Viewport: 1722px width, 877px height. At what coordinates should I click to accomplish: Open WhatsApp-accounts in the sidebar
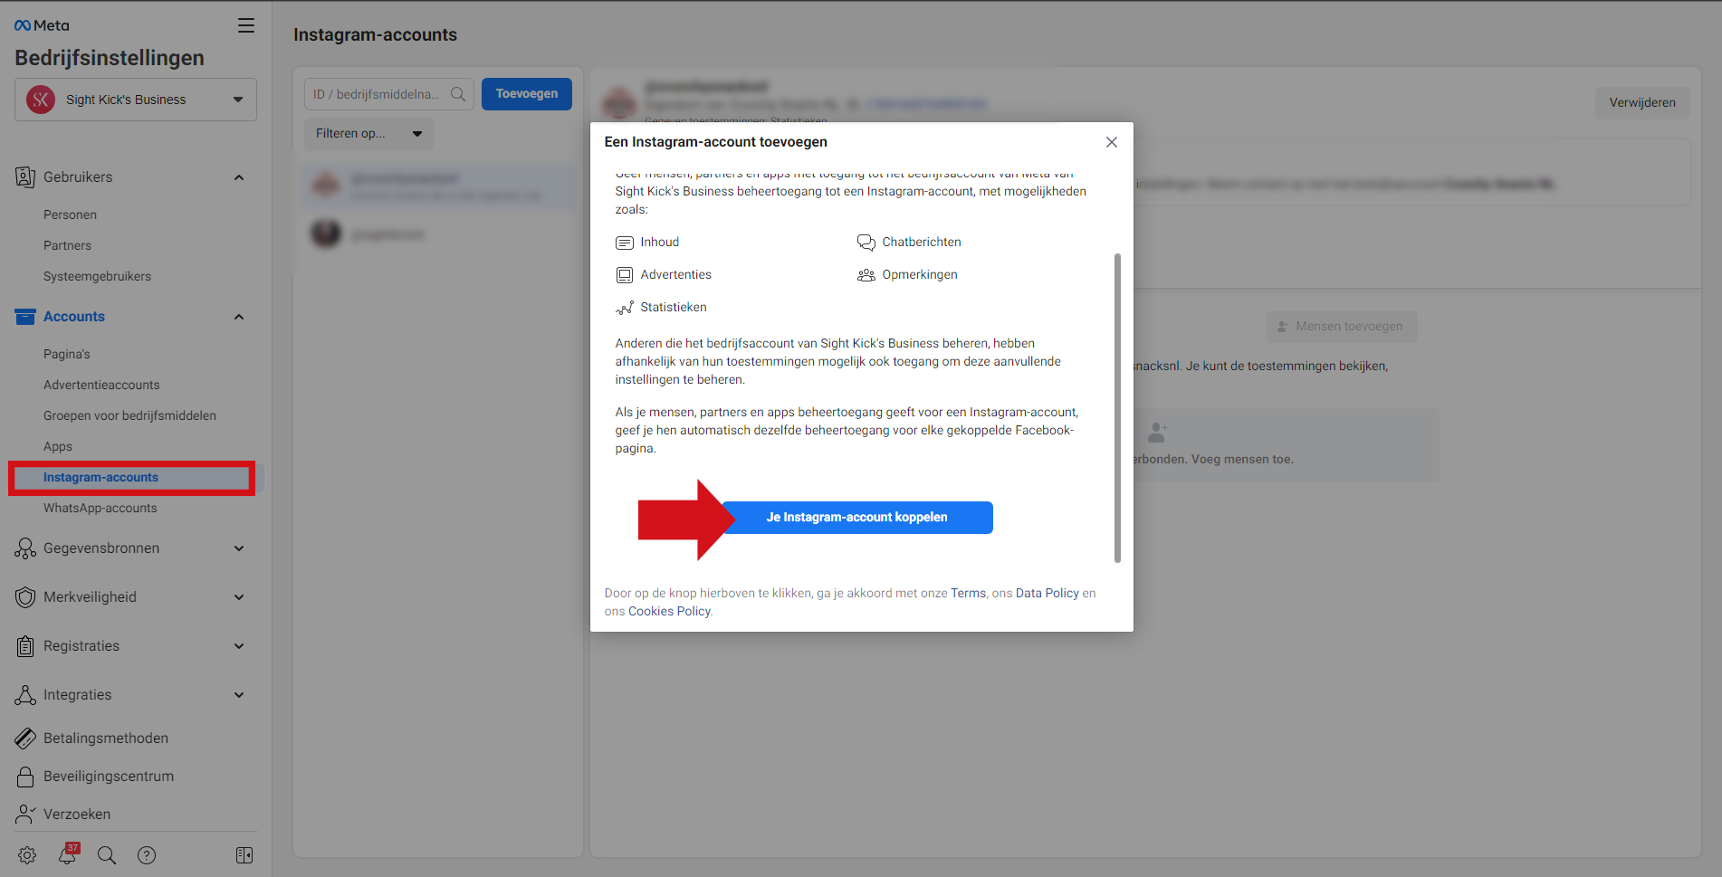100,508
